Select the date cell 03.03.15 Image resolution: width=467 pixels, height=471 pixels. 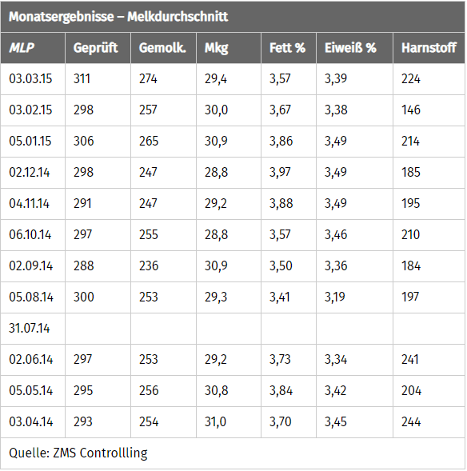30,78
